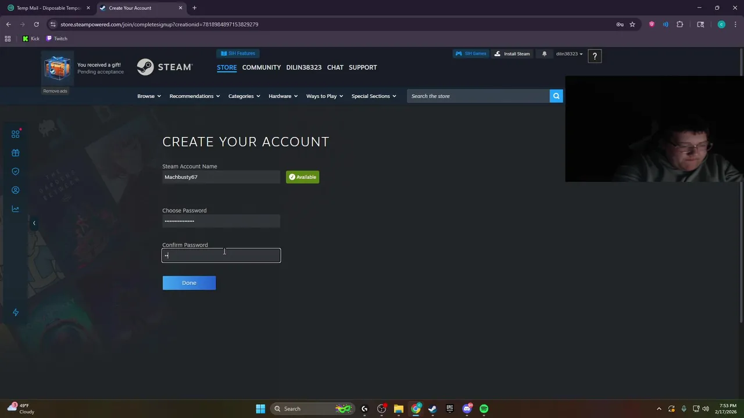Image resolution: width=744 pixels, height=418 pixels.
Task: Open the SIH Features button
Action: 238,53
